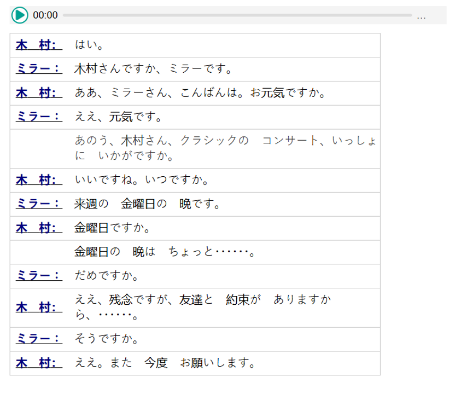Click the 00:00 audio time display

45,15
